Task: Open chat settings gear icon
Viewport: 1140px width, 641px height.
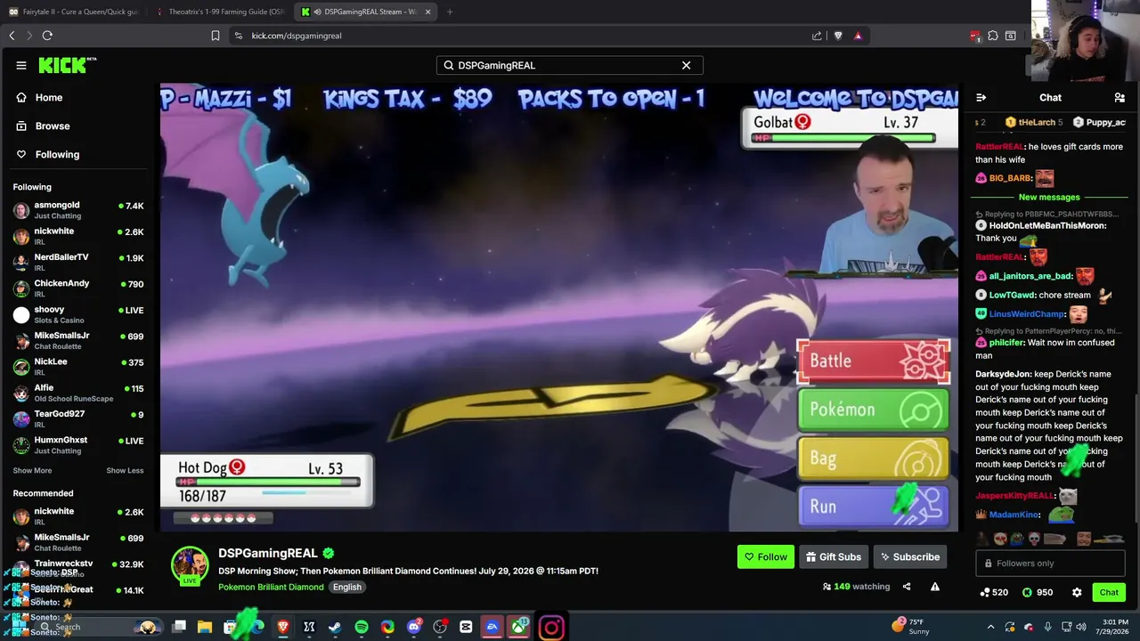Action: point(1077,592)
